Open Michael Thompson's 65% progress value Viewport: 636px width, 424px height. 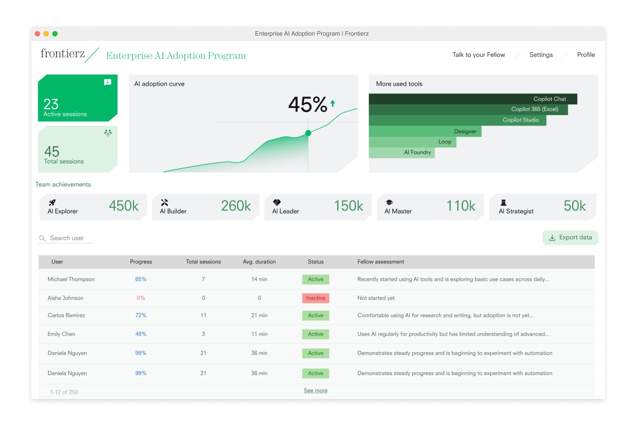pyautogui.click(x=141, y=279)
